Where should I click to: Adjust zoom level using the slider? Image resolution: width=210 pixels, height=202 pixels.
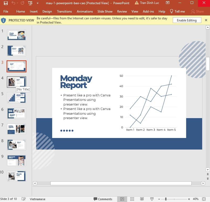click(x=166, y=199)
